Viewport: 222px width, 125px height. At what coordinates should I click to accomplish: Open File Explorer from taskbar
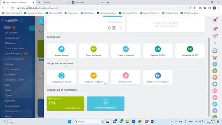pyautogui.click(x=127, y=122)
